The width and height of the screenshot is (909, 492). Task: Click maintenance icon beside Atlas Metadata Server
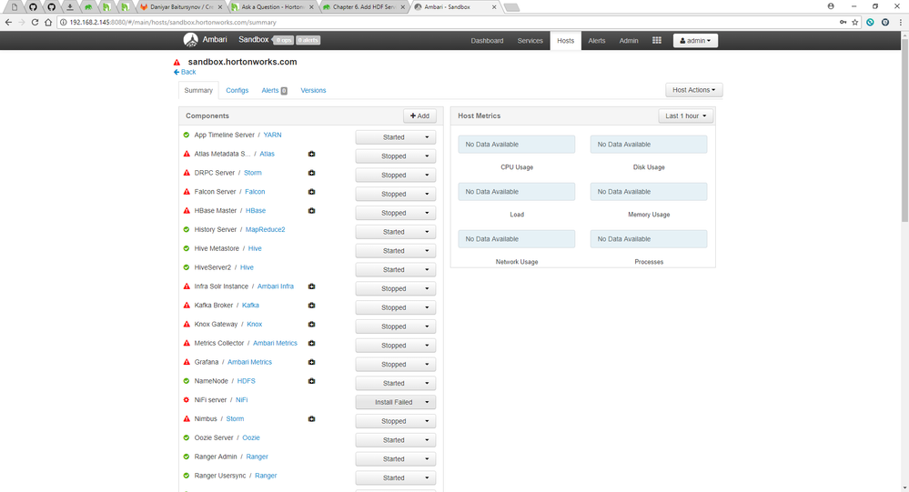point(311,155)
